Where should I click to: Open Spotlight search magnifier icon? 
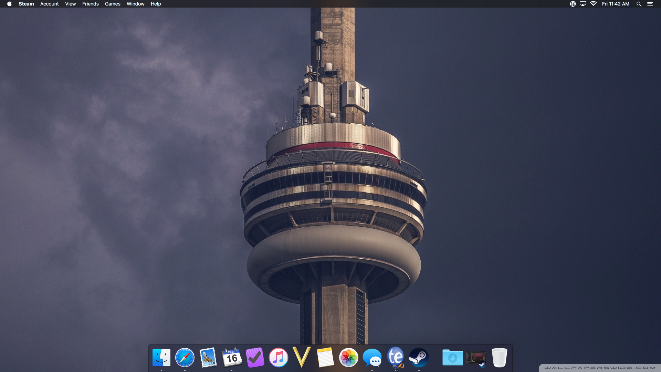[x=639, y=4]
